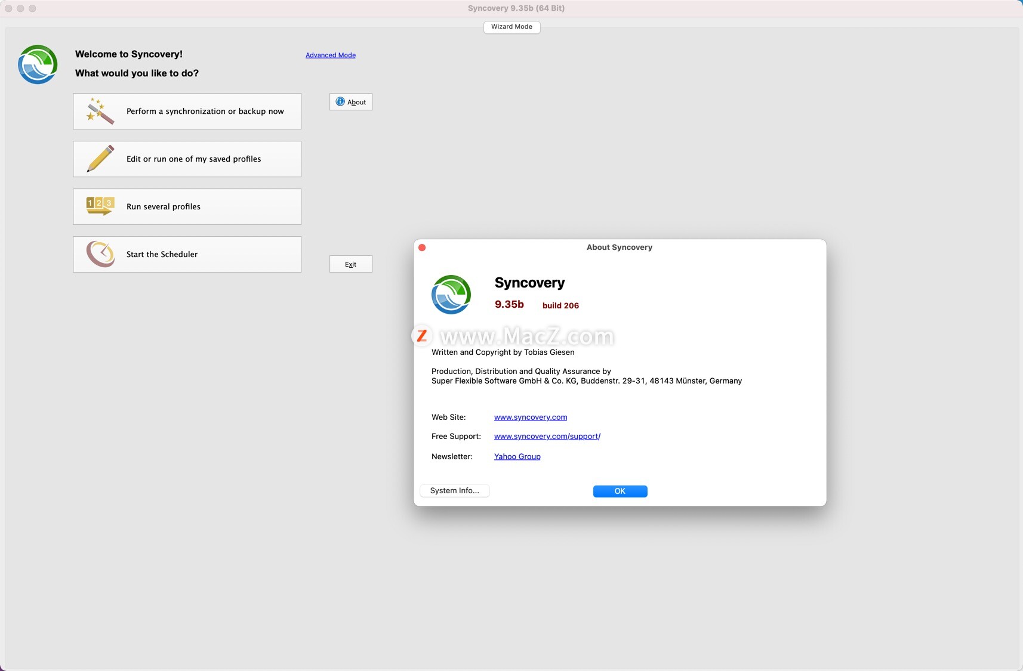This screenshot has height=671, width=1023.
Task: Open www.syncovery.com web site link
Action: 531,417
